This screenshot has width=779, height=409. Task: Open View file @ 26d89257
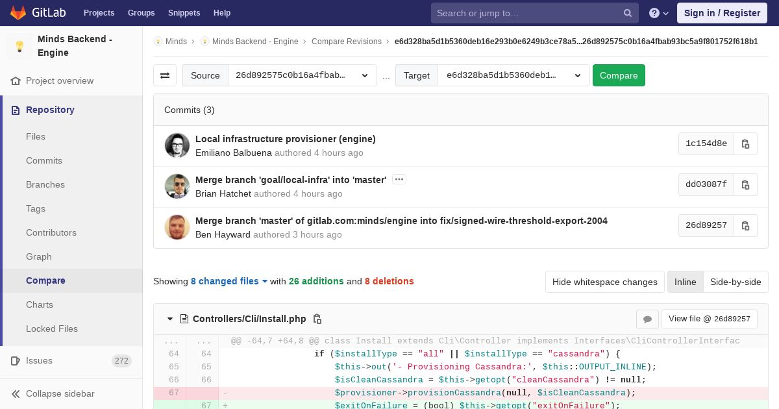[x=710, y=319]
